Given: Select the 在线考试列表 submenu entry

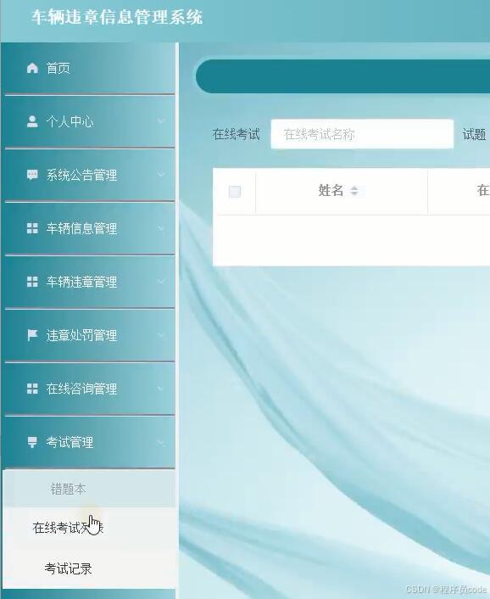Looking at the screenshot, I should click(89, 528).
